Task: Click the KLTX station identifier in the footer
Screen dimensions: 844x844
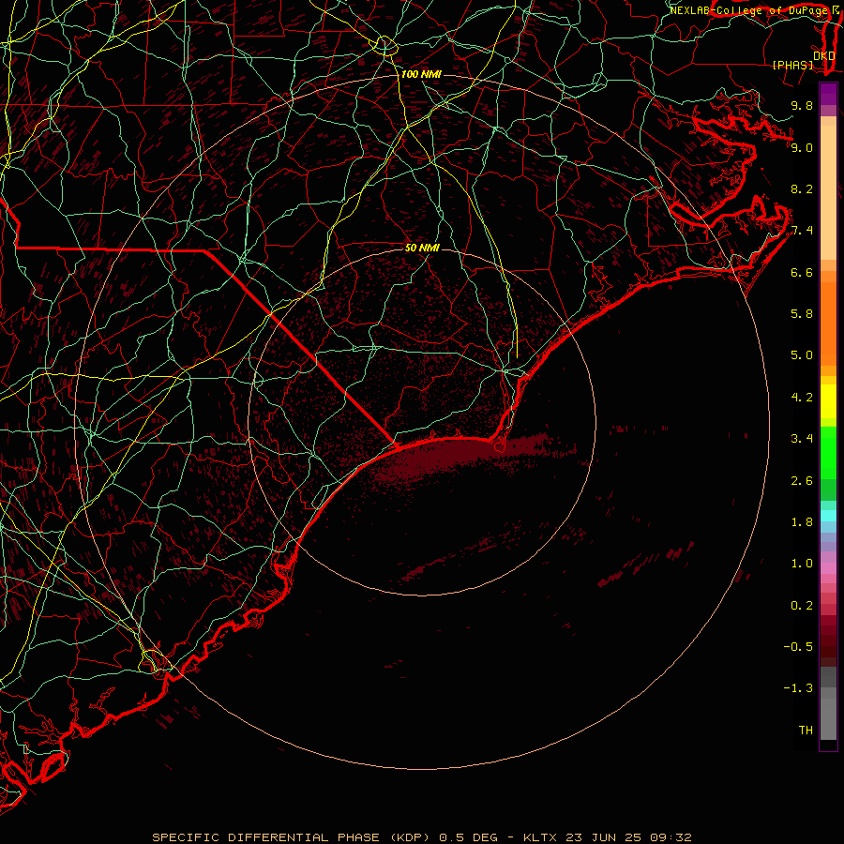Action: click(541, 837)
